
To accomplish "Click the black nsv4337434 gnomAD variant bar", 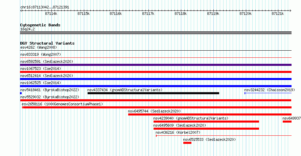I will tap(153, 93).
